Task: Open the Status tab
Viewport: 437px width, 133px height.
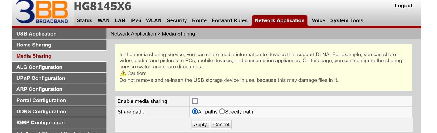Action: tap(85, 20)
